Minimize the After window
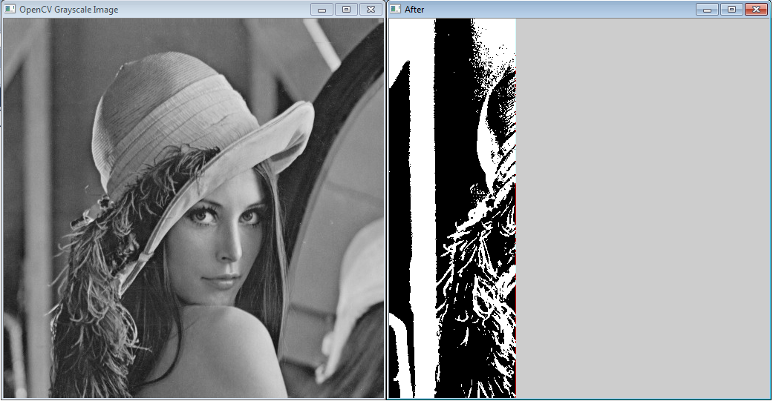Image resolution: width=773 pixels, height=401 pixels. (x=708, y=10)
